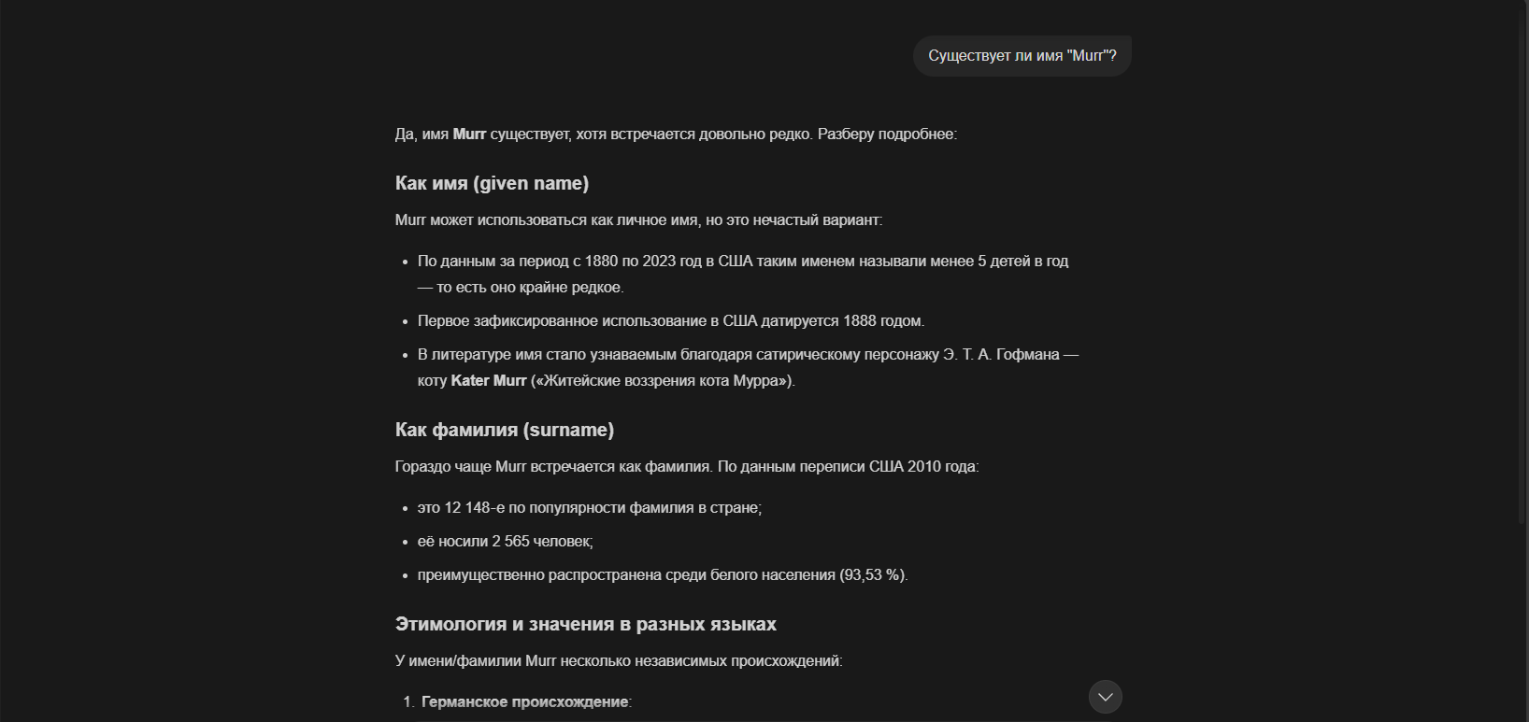Click the line "У имени/фамилии Murr несколько независимых происхождений"
1529x722 pixels.
coord(618,661)
